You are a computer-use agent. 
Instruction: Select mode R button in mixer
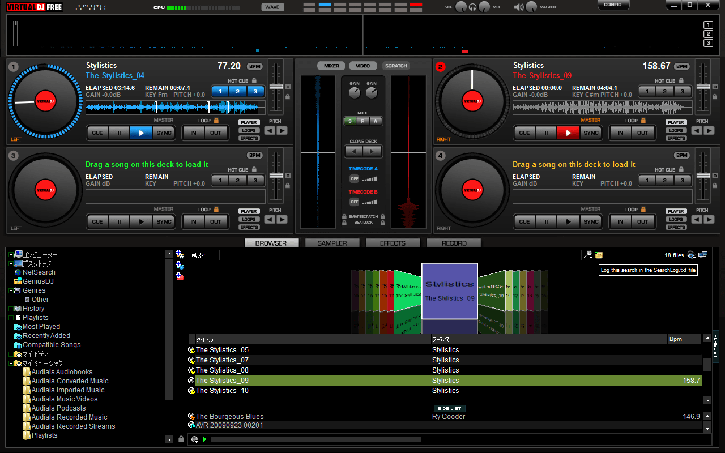coord(362,121)
